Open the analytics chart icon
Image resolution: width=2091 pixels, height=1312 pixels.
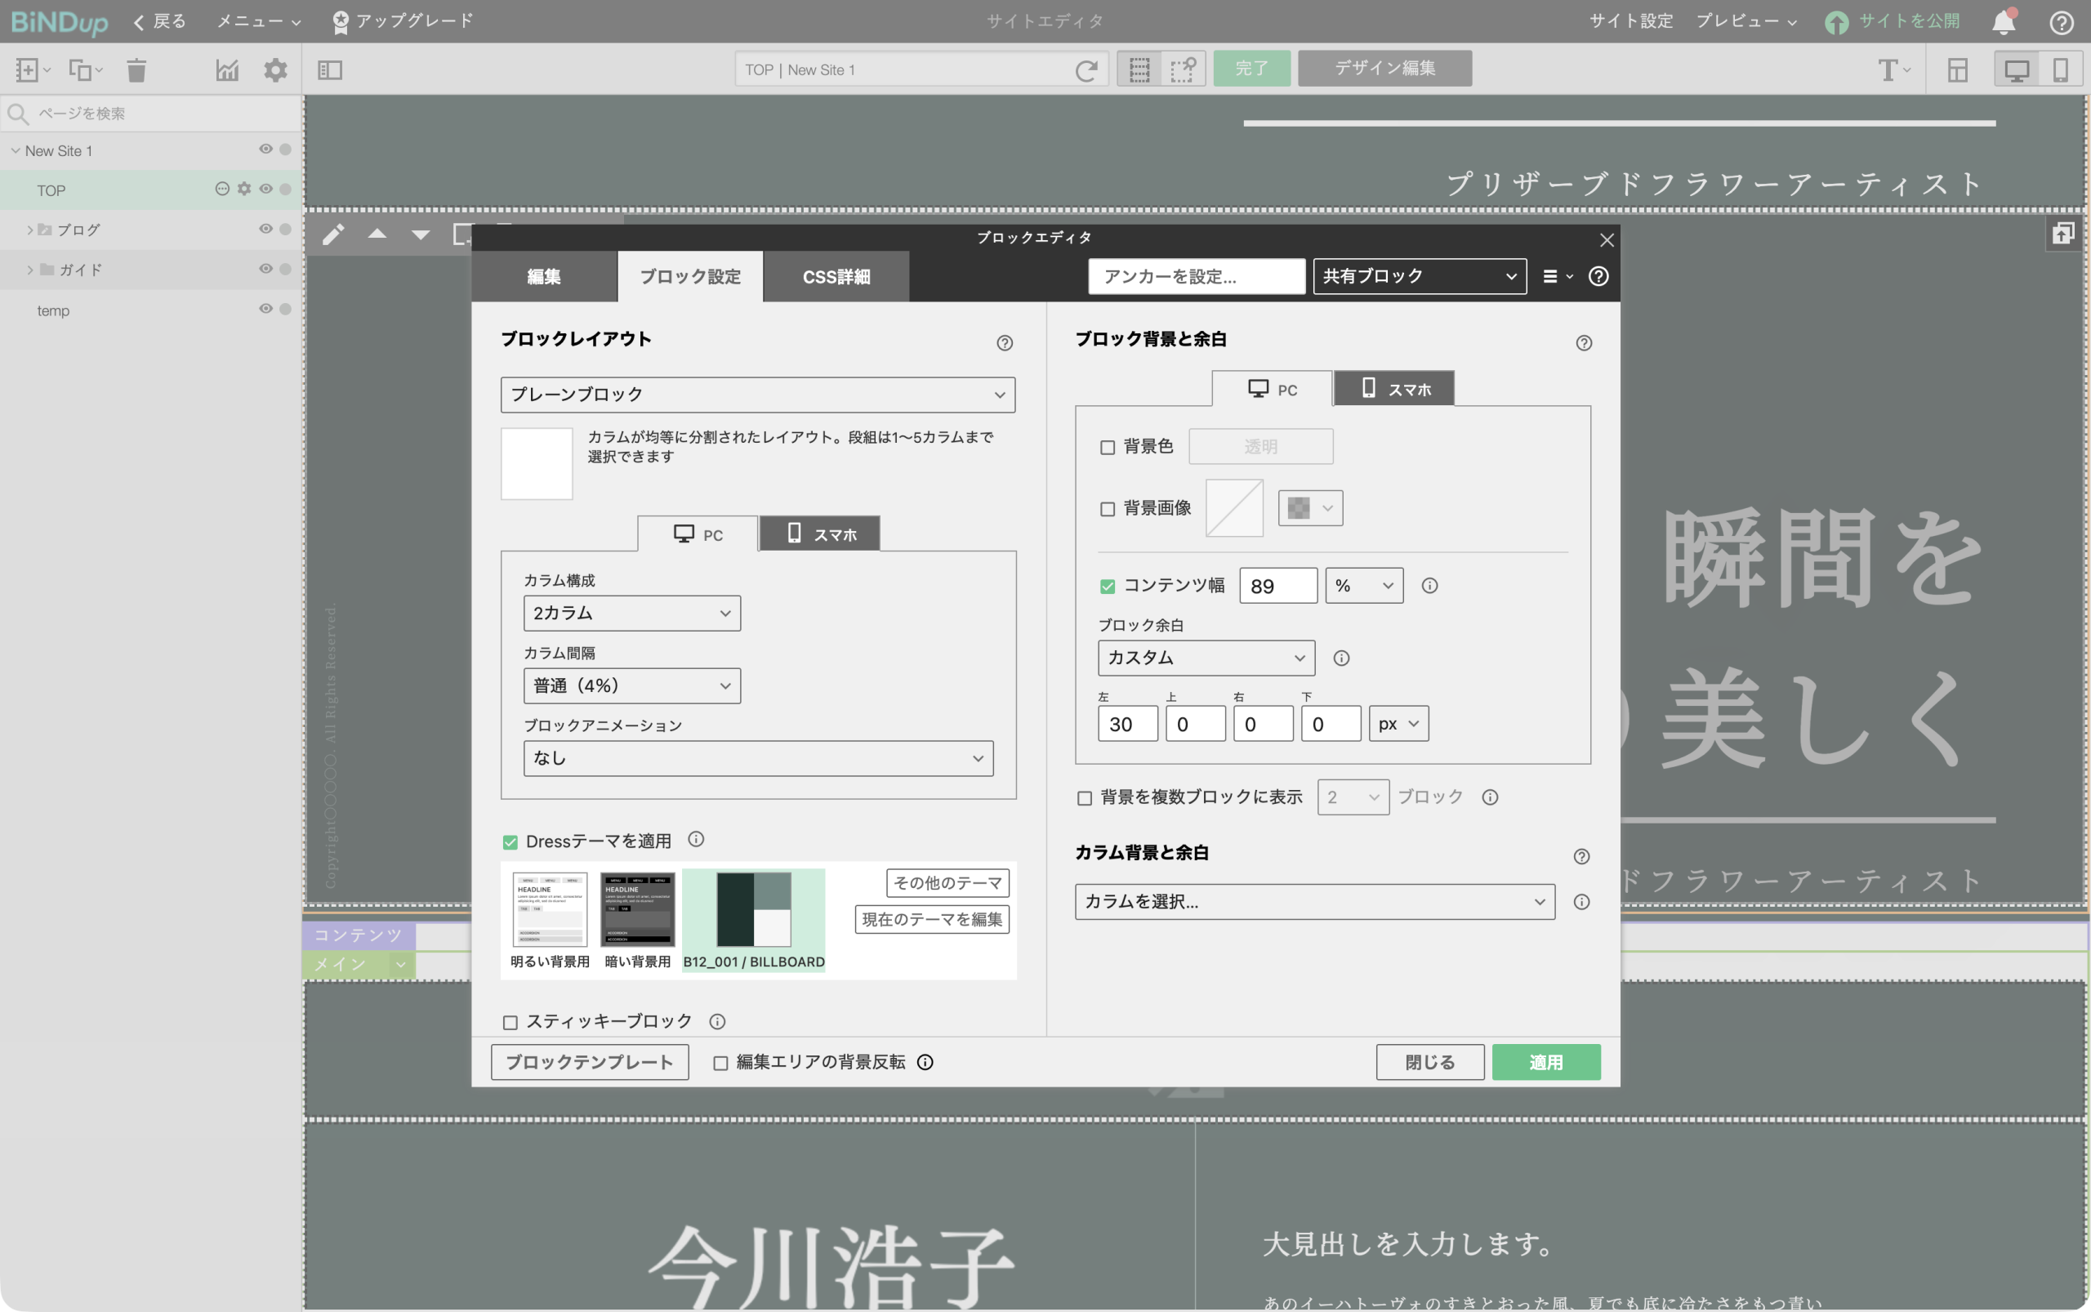[227, 69]
